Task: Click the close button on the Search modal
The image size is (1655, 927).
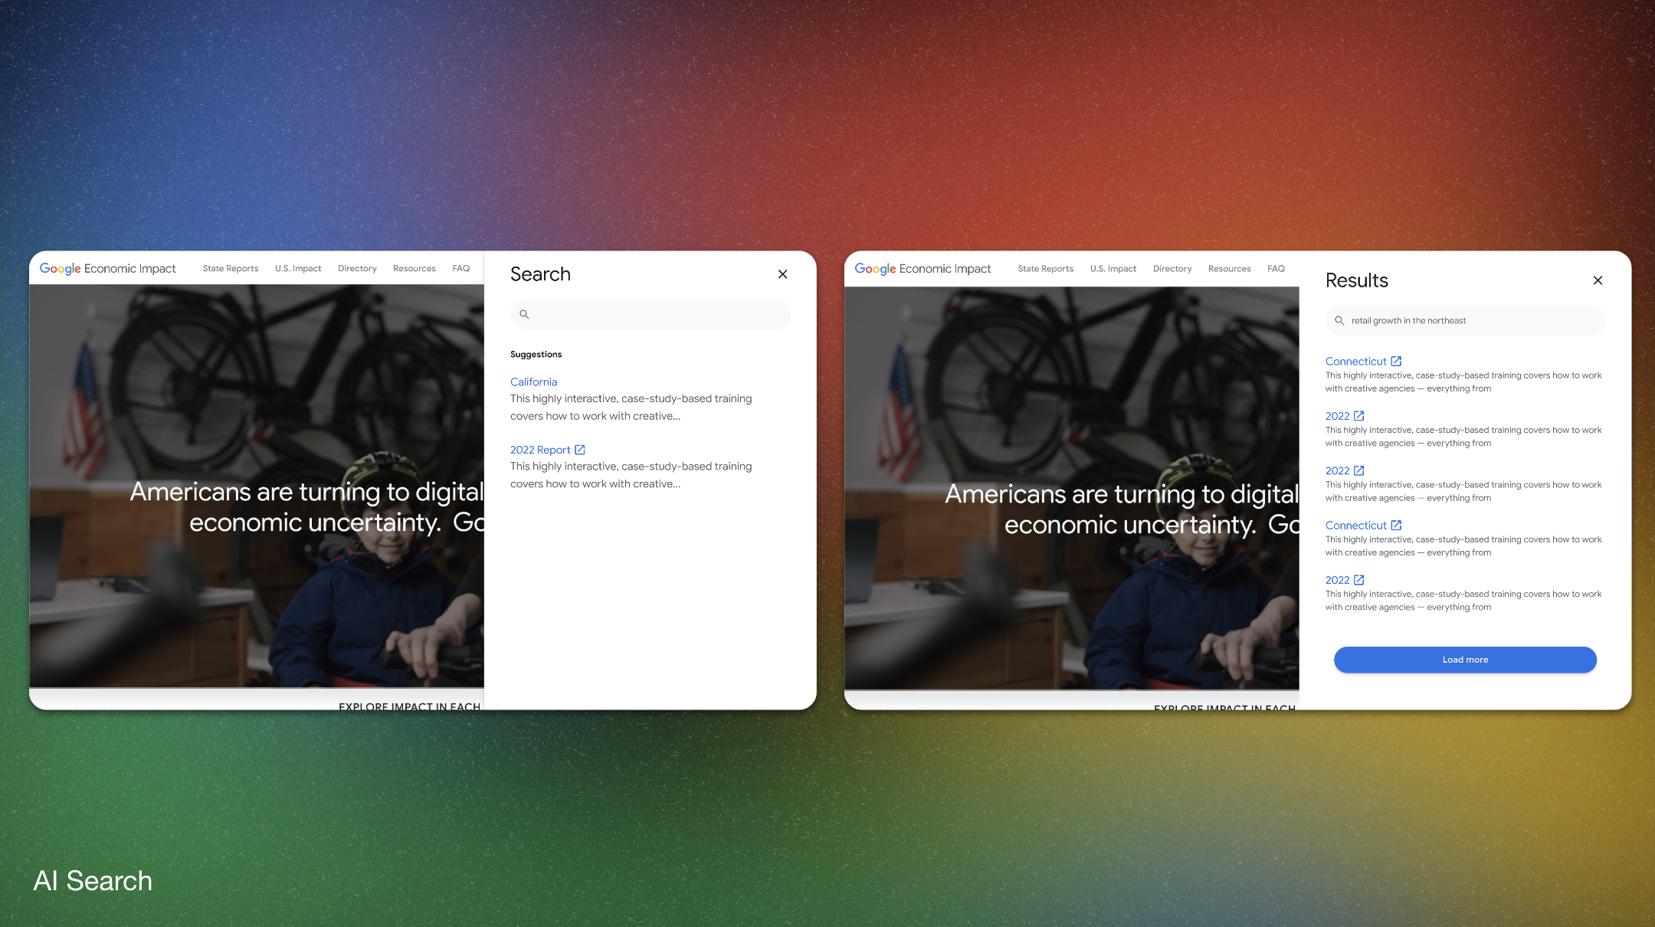Action: (782, 274)
